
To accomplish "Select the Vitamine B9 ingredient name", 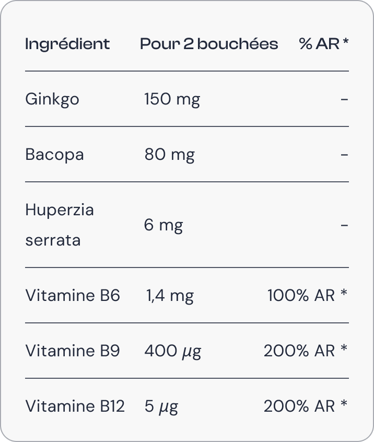I will (73, 351).
